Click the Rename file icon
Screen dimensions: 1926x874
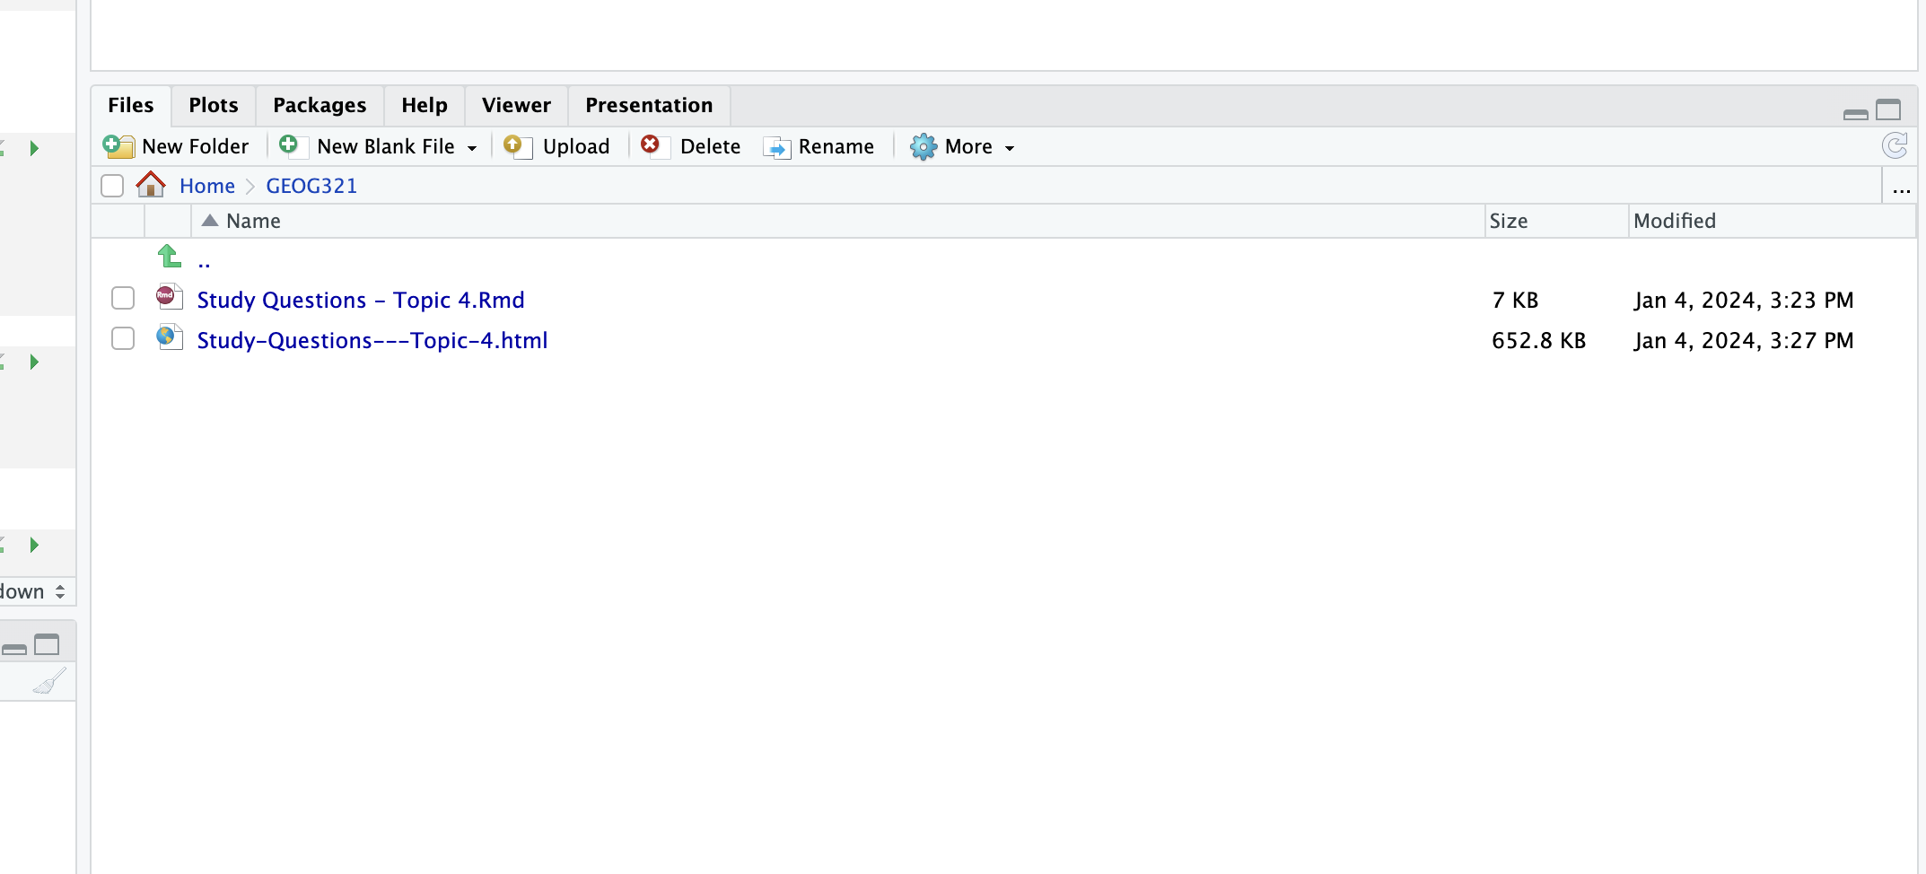pos(777,146)
